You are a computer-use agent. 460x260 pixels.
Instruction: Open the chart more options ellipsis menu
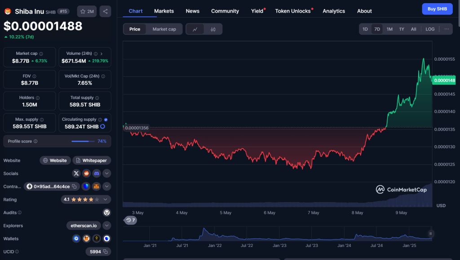point(447,29)
